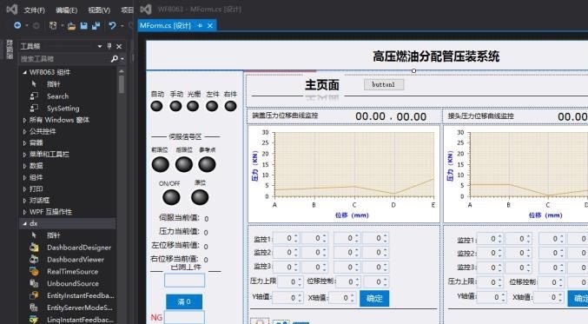Screen dimensions: 588x324
Task: Select the 主页面 heading label
Action: click(321, 85)
